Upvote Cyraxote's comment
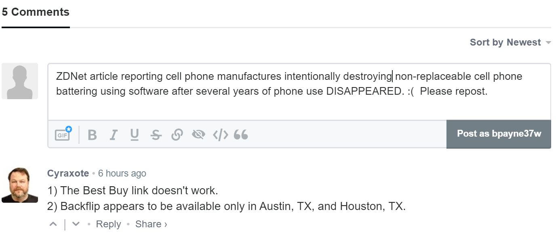Viewport: 558px width, 239px height. 53,224
